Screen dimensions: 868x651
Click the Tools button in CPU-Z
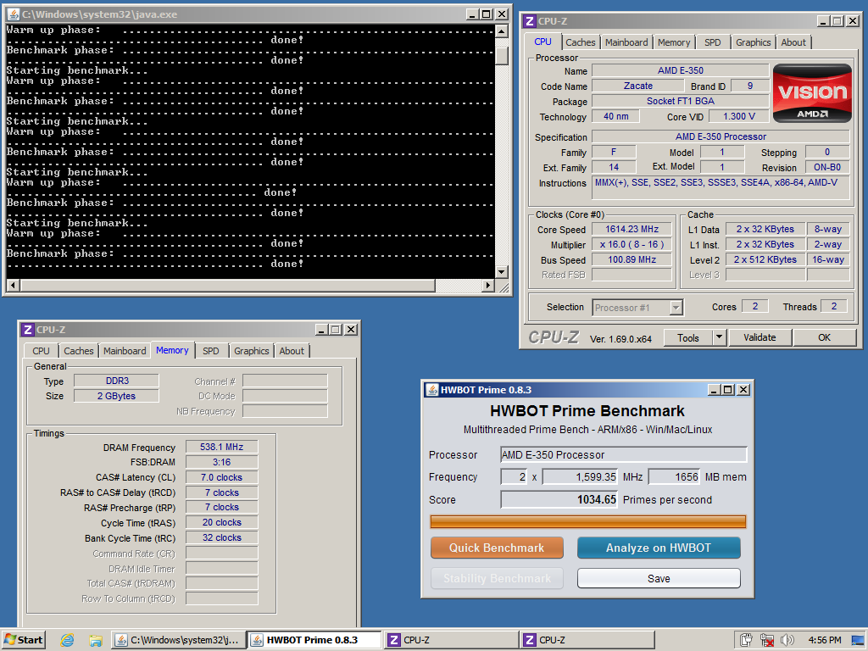pos(688,337)
